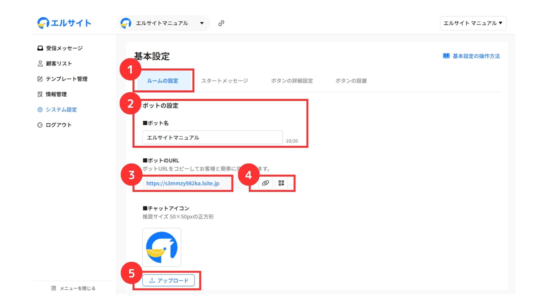546x307 pixels.
Task: Open テンプレート管理 in the sidebar
Action: [66, 79]
